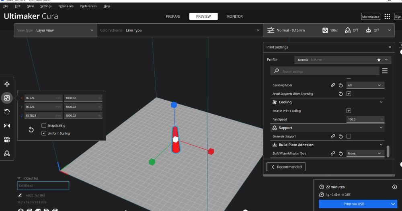This screenshot has height=211, width=402.
Task: Open View type dropdown
Action: tap(55, 30)
